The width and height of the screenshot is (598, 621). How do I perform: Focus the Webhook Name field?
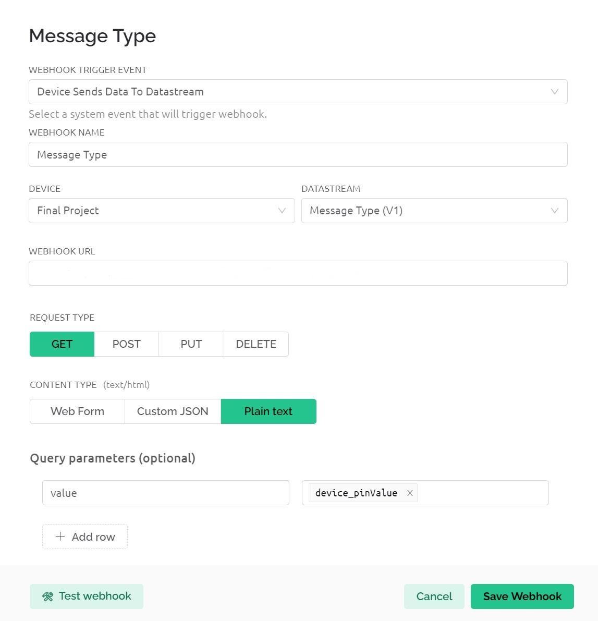[298, 154]
